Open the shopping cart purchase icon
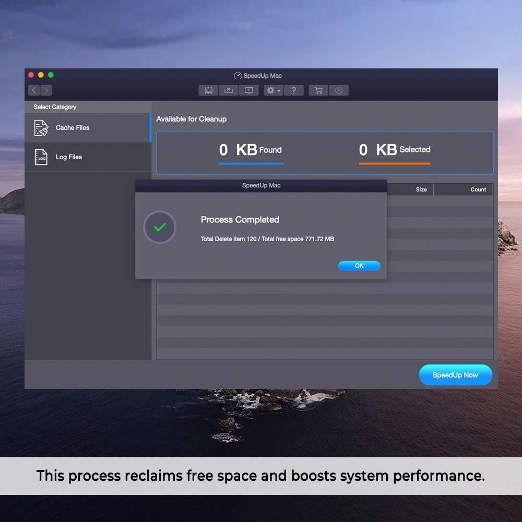This screenshot has width=522, height=522. 318,90
